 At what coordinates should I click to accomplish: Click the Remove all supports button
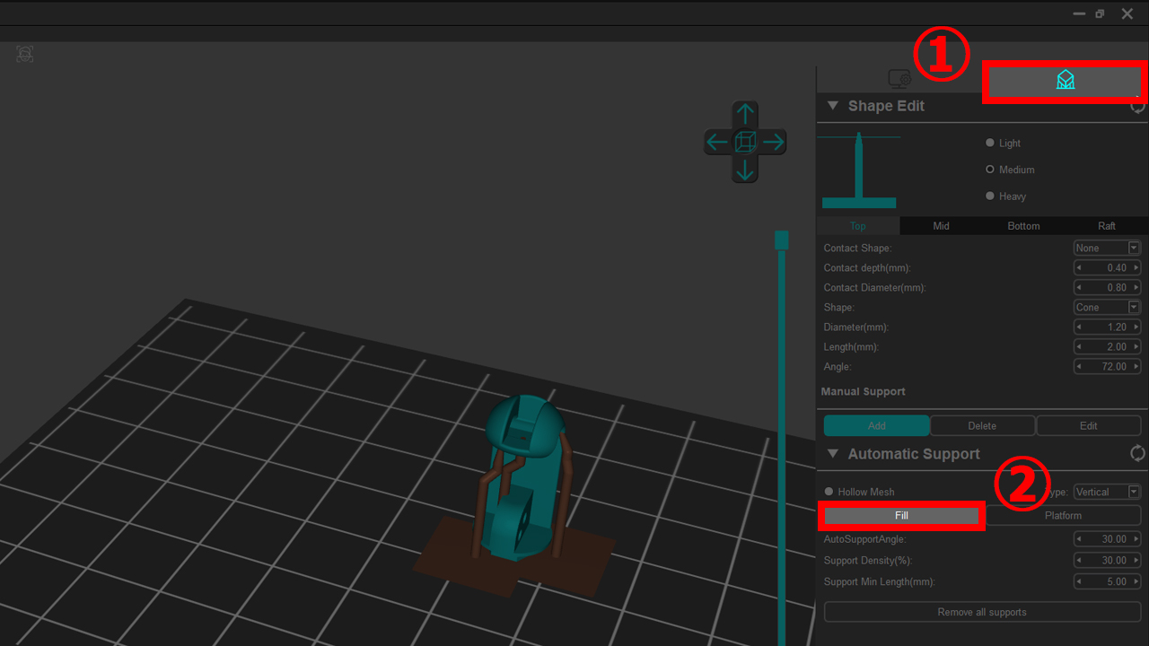(982, 612)
